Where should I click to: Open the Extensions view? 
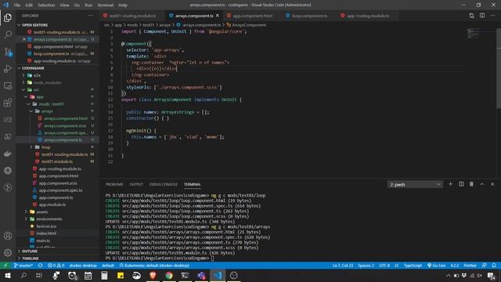(8, 103)
